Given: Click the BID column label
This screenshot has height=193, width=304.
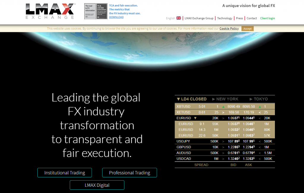Looking at the screenshot, I should (233, 165).
